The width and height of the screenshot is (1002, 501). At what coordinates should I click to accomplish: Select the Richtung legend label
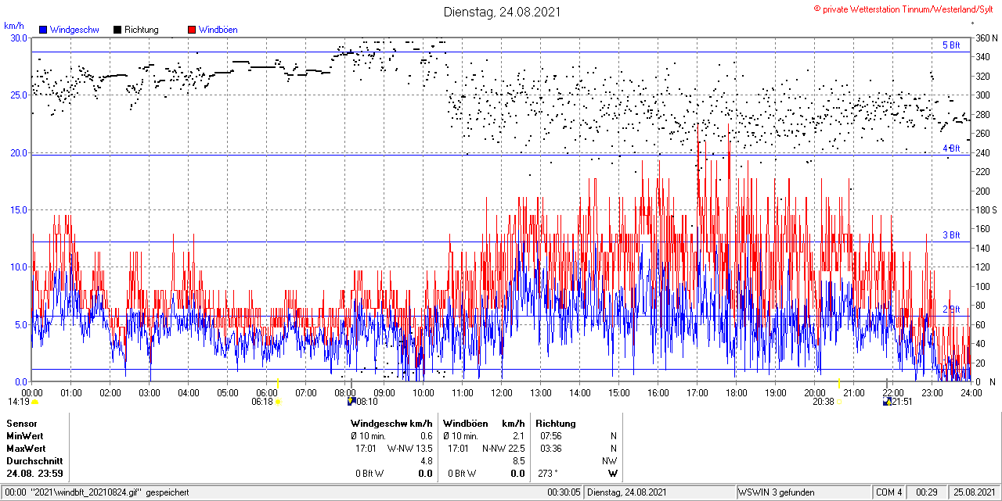[x=142, y=30]
